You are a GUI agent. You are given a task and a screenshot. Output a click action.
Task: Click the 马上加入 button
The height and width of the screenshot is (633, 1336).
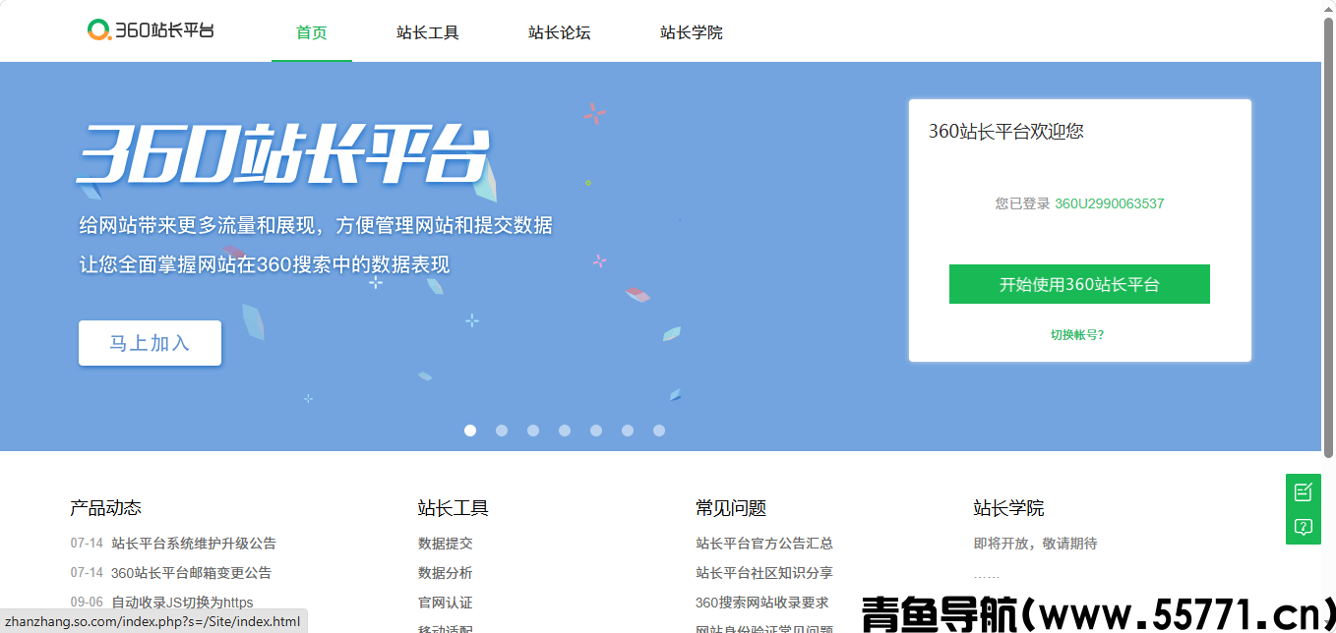[x=150, y=343]
